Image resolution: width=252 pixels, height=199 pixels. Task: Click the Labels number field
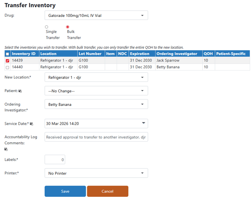tap(55, 160)
